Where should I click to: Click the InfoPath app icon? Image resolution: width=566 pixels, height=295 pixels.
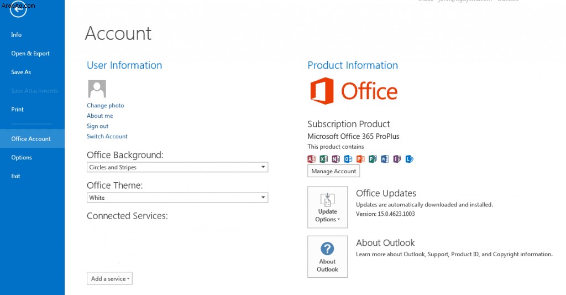(397, 159)
